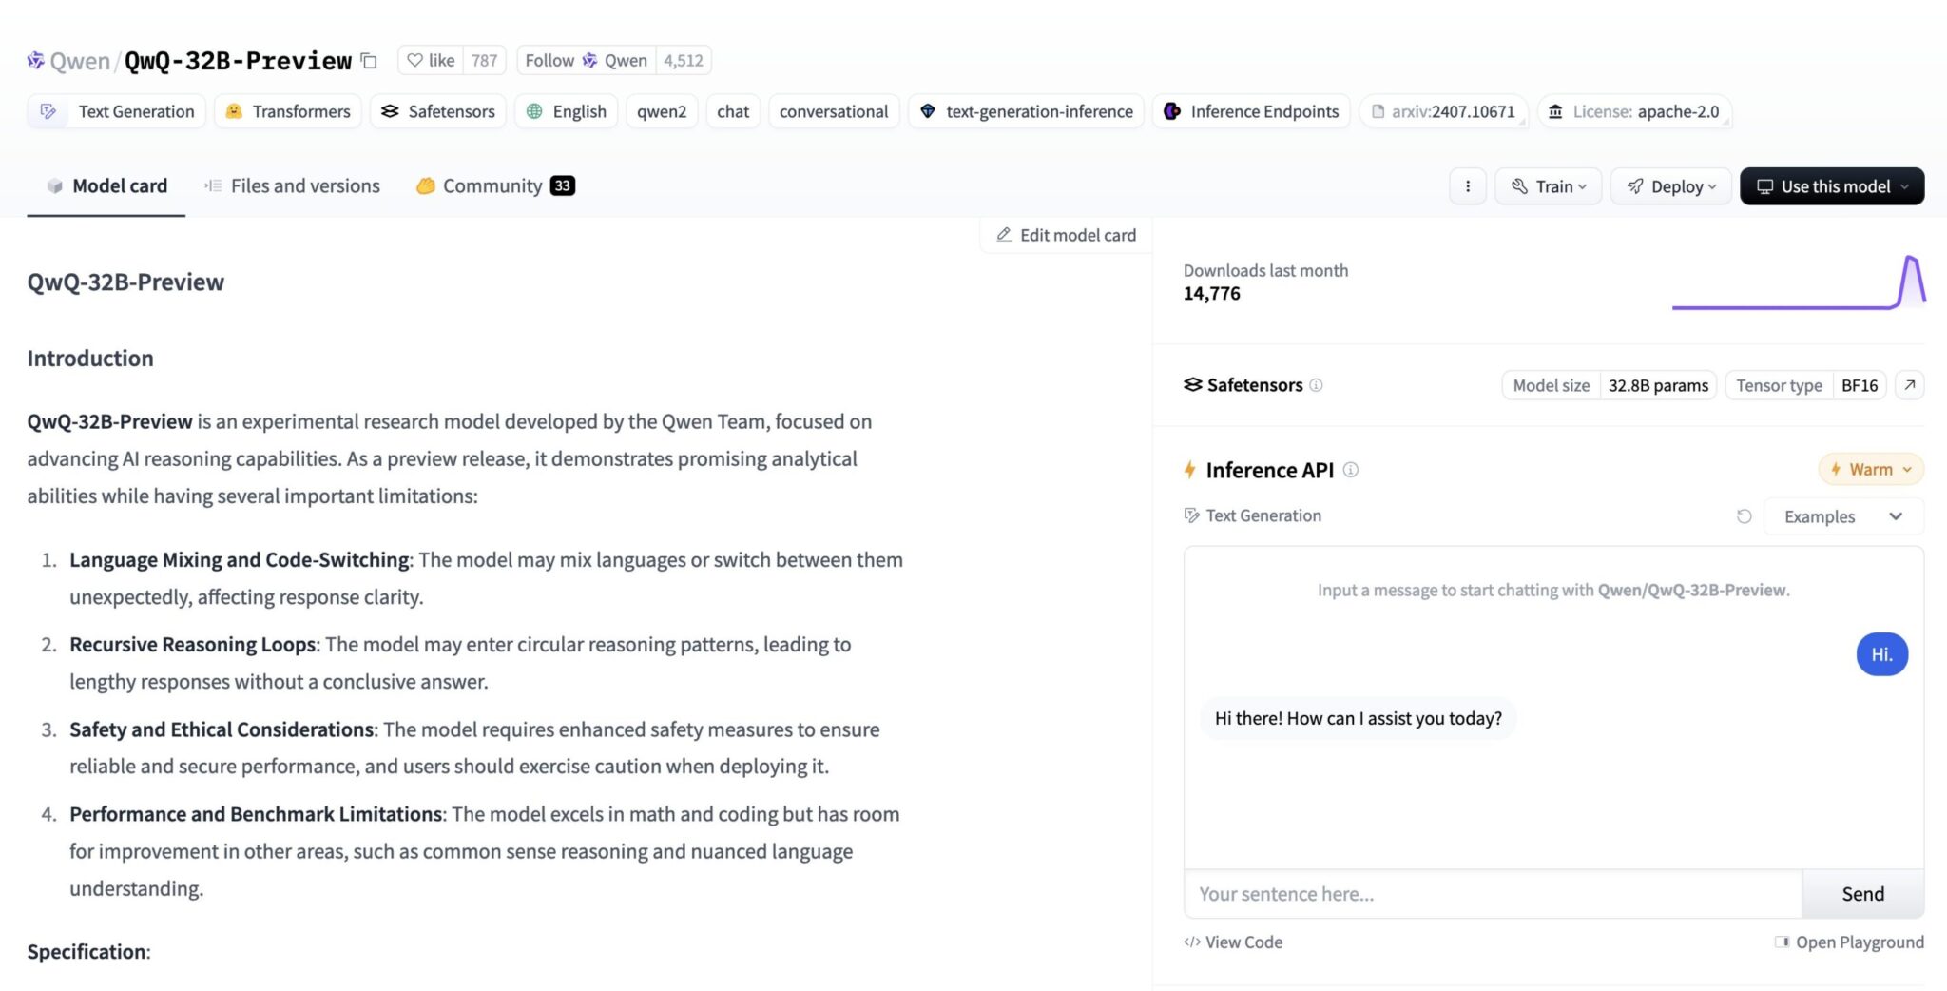Open the three-dot more options menu
Screen dimensions: 1947x991
click(1468, 186)
